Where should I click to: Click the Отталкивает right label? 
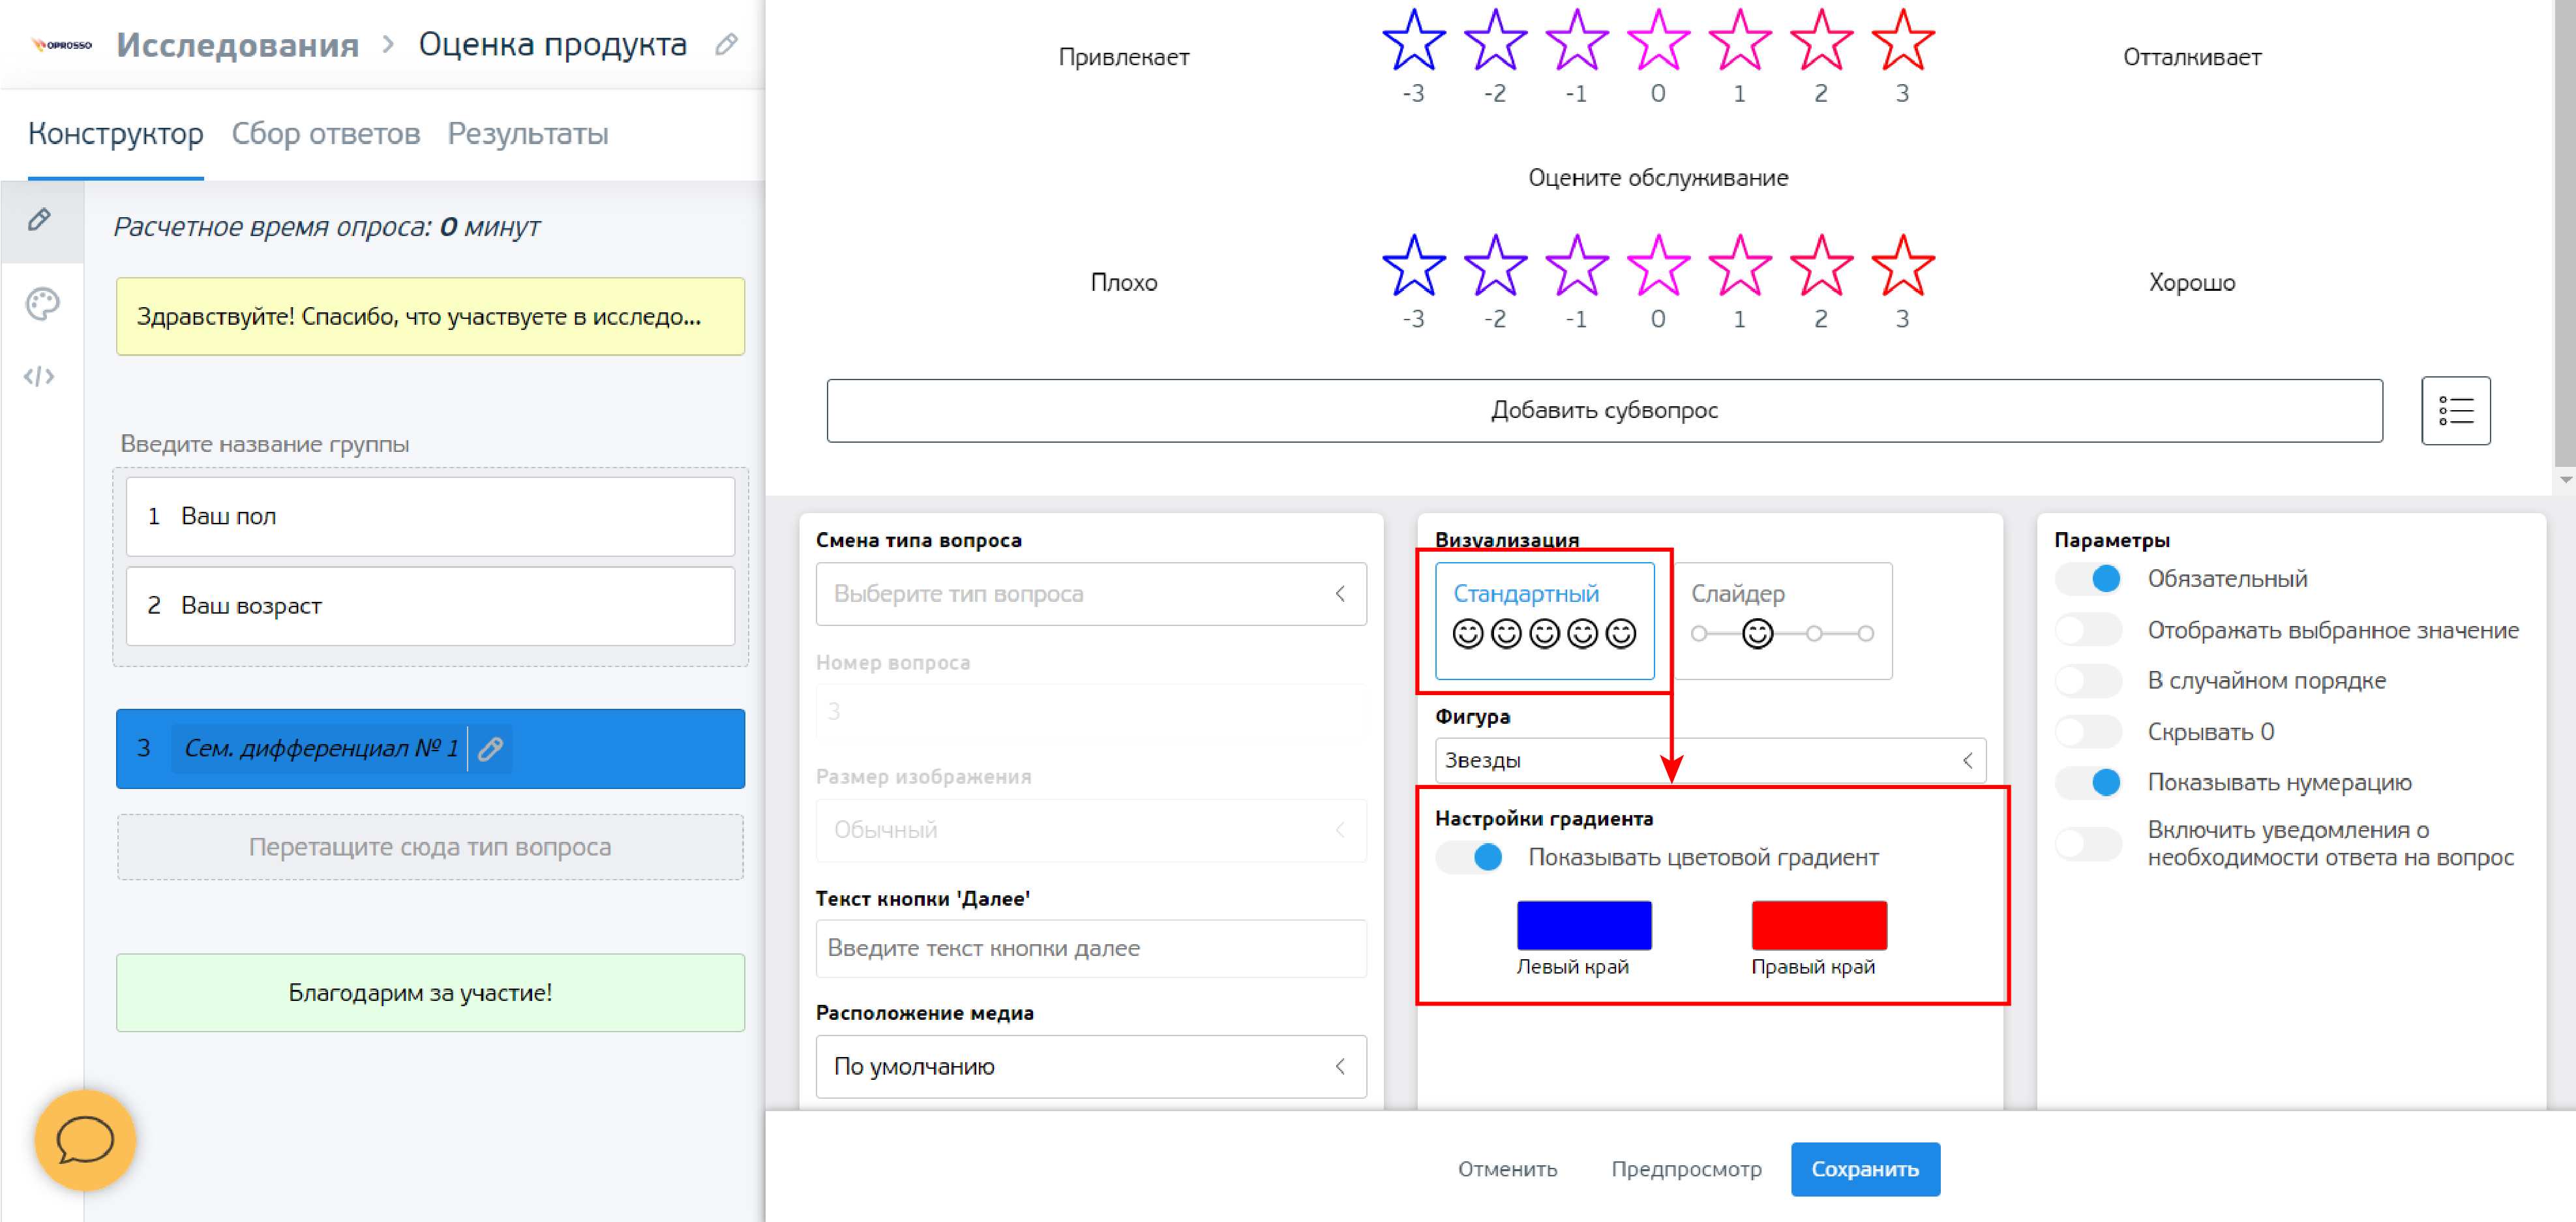coord(2191,58)
